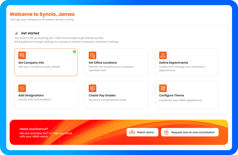Open the Create Pay Grades title
Viewport: 238px width, 155px height.
[102, 96]
